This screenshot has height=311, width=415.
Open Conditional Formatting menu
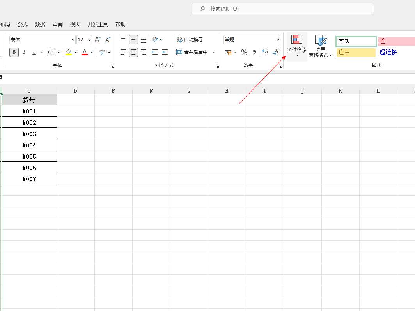pos(297,46)
